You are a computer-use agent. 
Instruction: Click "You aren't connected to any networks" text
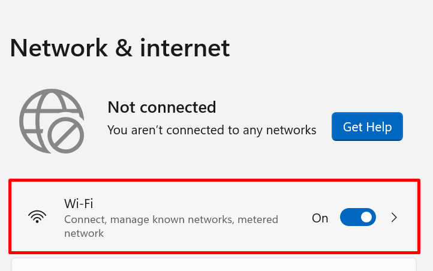point(211,130)
